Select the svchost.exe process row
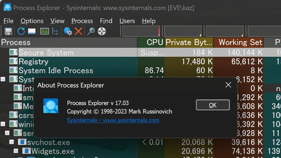This screenshot has height=158, width=281. point(140,142)
